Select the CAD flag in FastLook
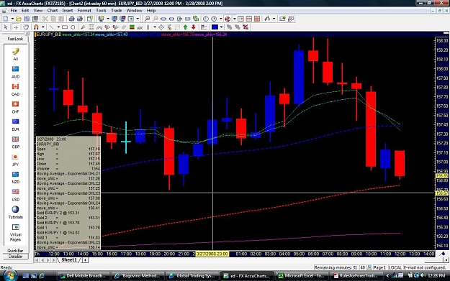This screenshot has height=281, width=450. point(16,90)
